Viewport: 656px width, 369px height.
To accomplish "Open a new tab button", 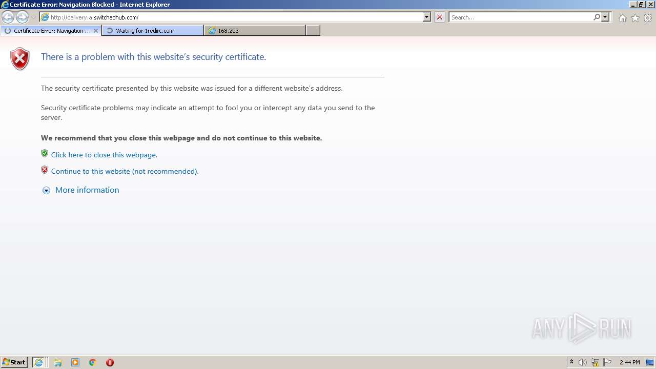I will pyautogui.click(x=313, y=31).
